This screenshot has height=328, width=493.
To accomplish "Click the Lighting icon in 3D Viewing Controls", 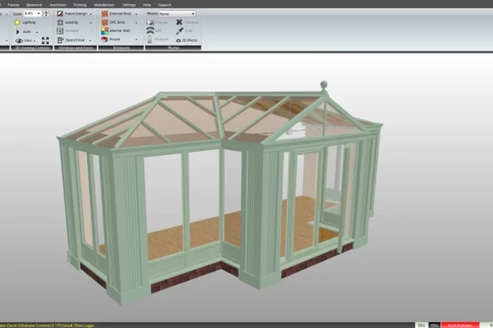I will [x=18, y=22].
